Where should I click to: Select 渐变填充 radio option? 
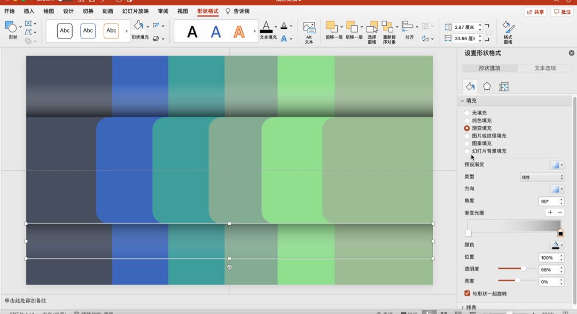[x=466, y=128]
